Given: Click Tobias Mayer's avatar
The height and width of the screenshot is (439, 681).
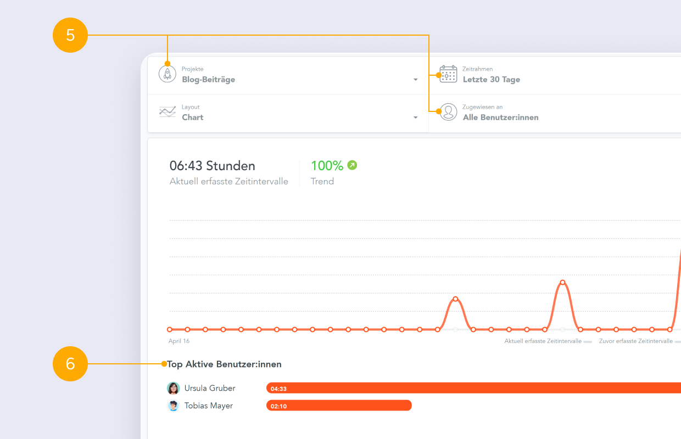Looking at the screenshot, I should point(174,406).
